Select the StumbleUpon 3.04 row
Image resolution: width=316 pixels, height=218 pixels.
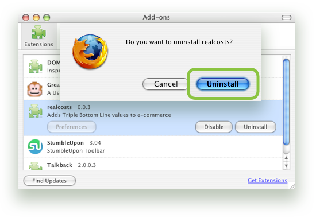pos(153,147)
